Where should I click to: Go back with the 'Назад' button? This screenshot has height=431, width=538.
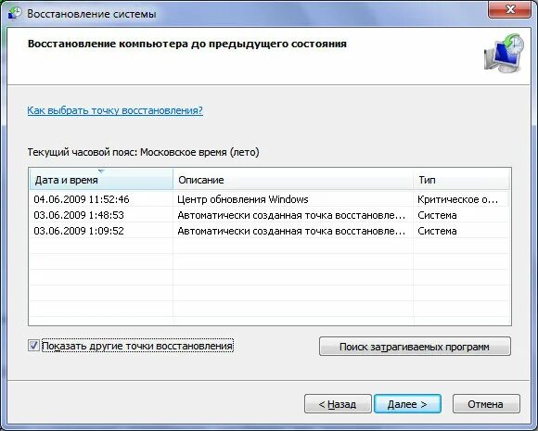pos(338,404)
